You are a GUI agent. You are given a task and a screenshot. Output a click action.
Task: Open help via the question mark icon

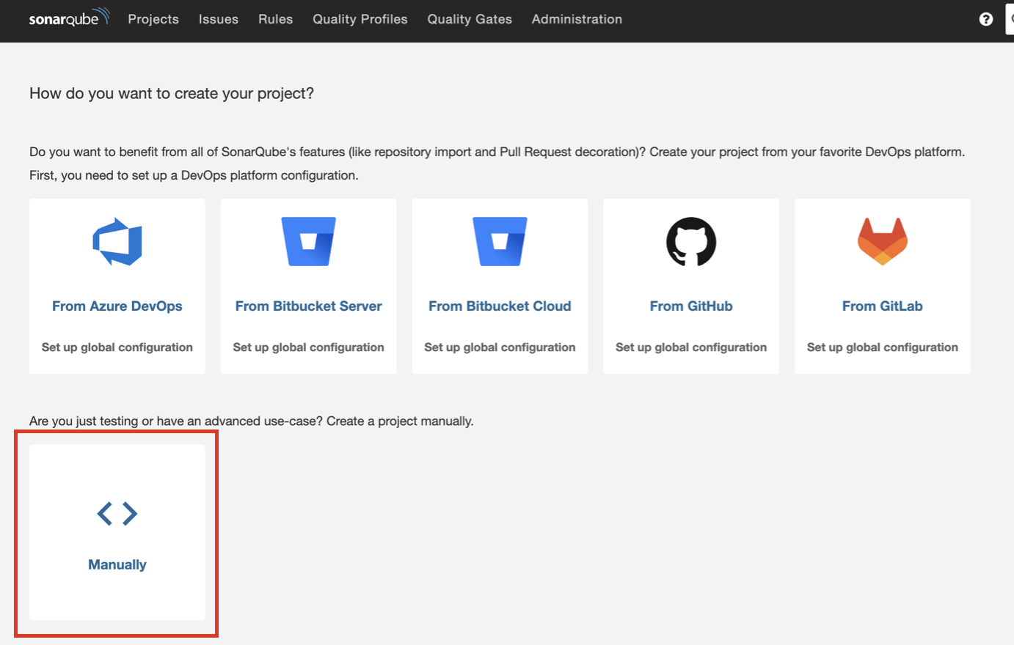[985, 18]
